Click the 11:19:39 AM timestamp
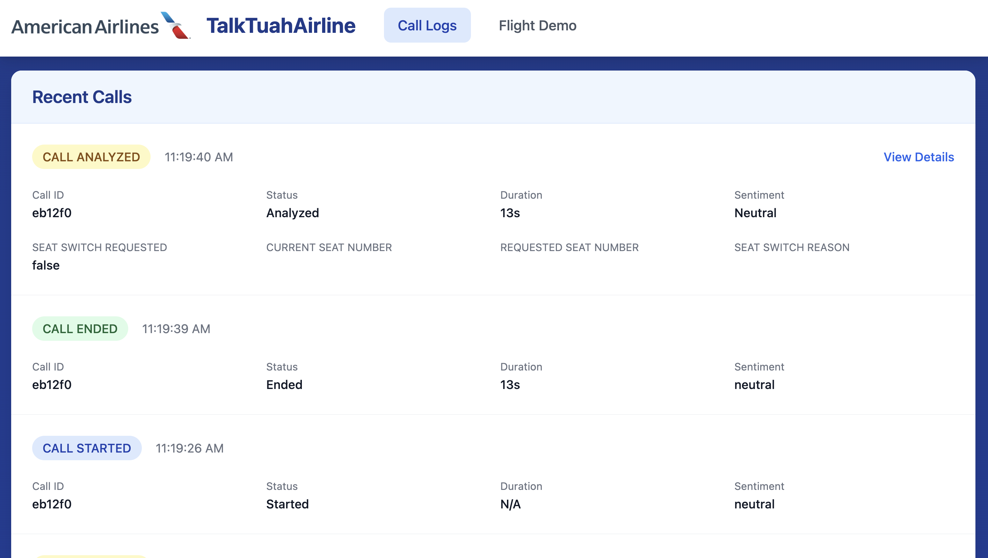988x558 pixels. pos(176,329)
